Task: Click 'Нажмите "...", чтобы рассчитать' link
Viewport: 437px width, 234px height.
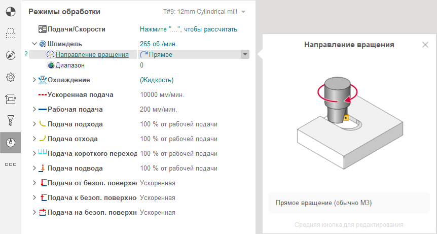Action: coord(188,29)
